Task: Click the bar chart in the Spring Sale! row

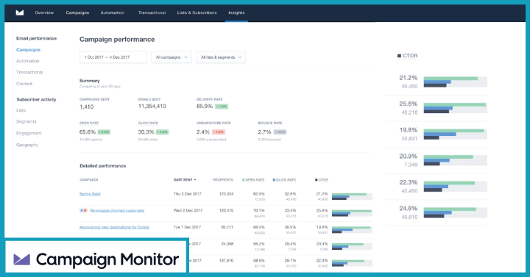Action: click(352, 196)
